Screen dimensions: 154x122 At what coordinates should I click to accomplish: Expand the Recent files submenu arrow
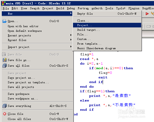(x=71, y=40)
